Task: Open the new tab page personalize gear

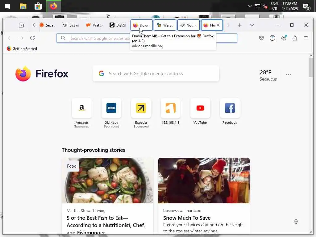Action: tap(296, 222)
